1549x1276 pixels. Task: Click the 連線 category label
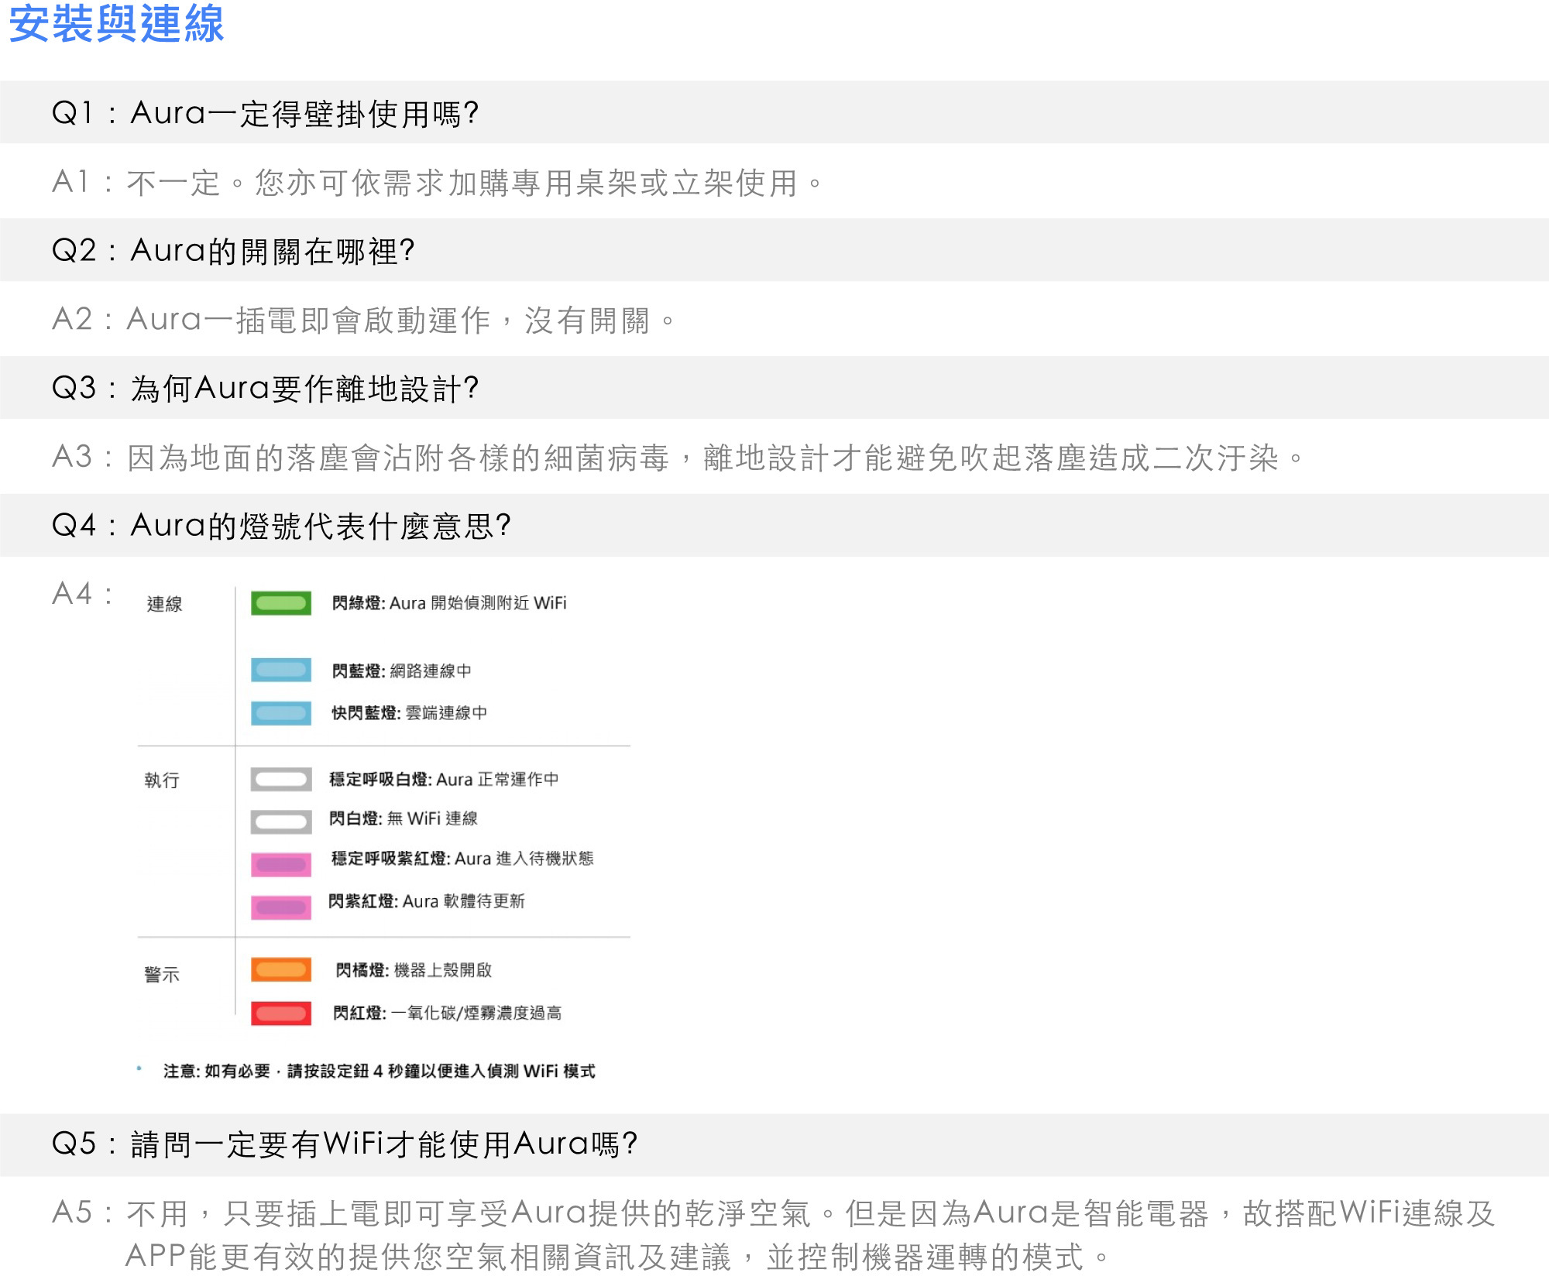[x=164, y=604]
